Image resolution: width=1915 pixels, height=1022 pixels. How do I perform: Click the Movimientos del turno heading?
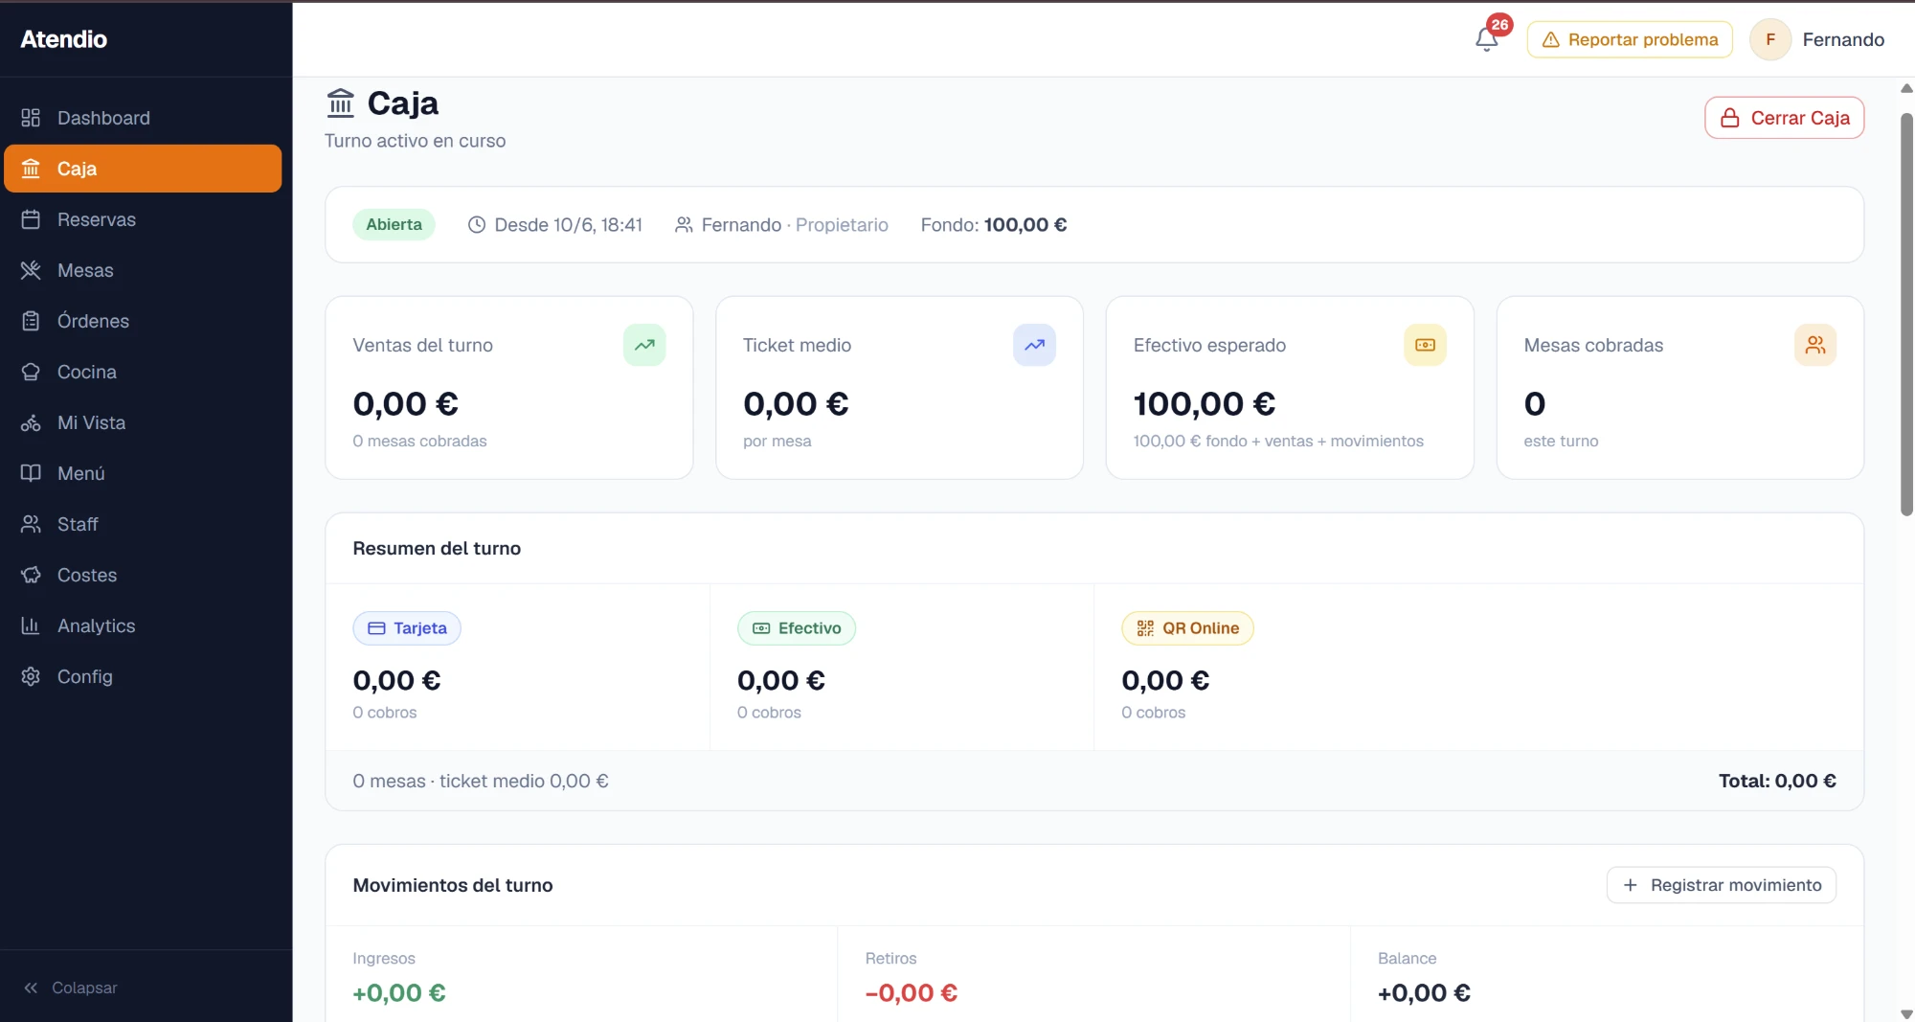453,886
